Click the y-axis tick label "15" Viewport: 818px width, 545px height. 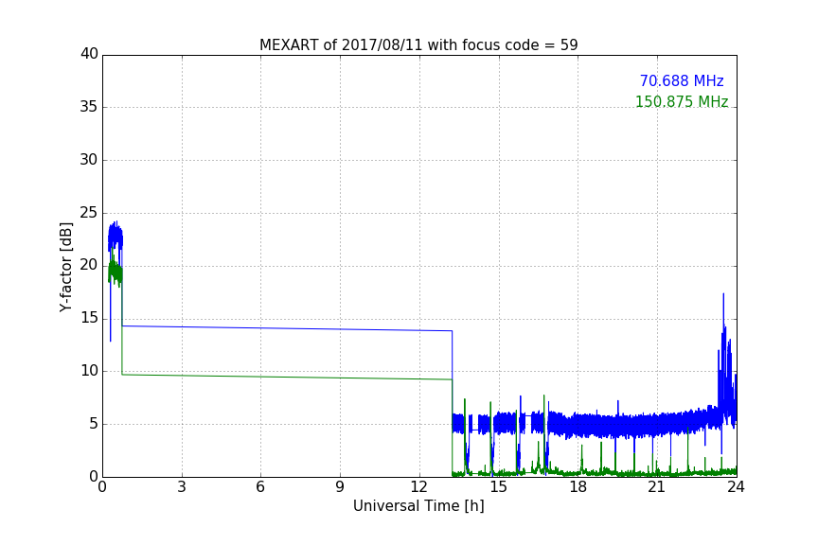pos(89,318)
